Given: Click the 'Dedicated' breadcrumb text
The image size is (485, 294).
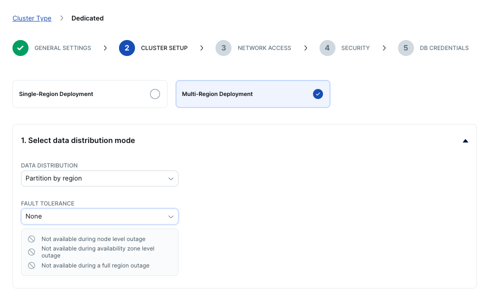Looking at the screenshot, I should [87, 18].
